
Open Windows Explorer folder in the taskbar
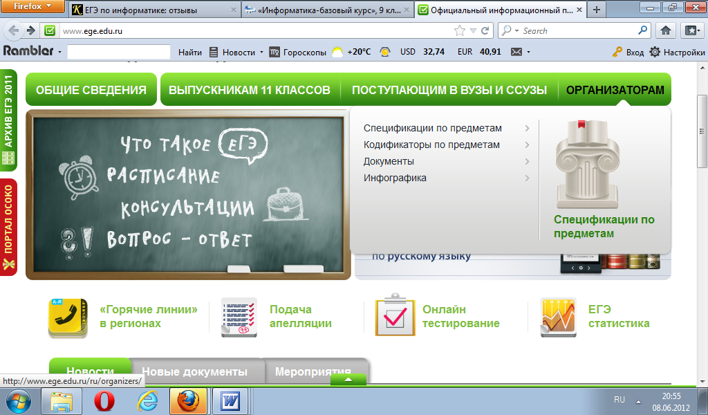point(62,400)
